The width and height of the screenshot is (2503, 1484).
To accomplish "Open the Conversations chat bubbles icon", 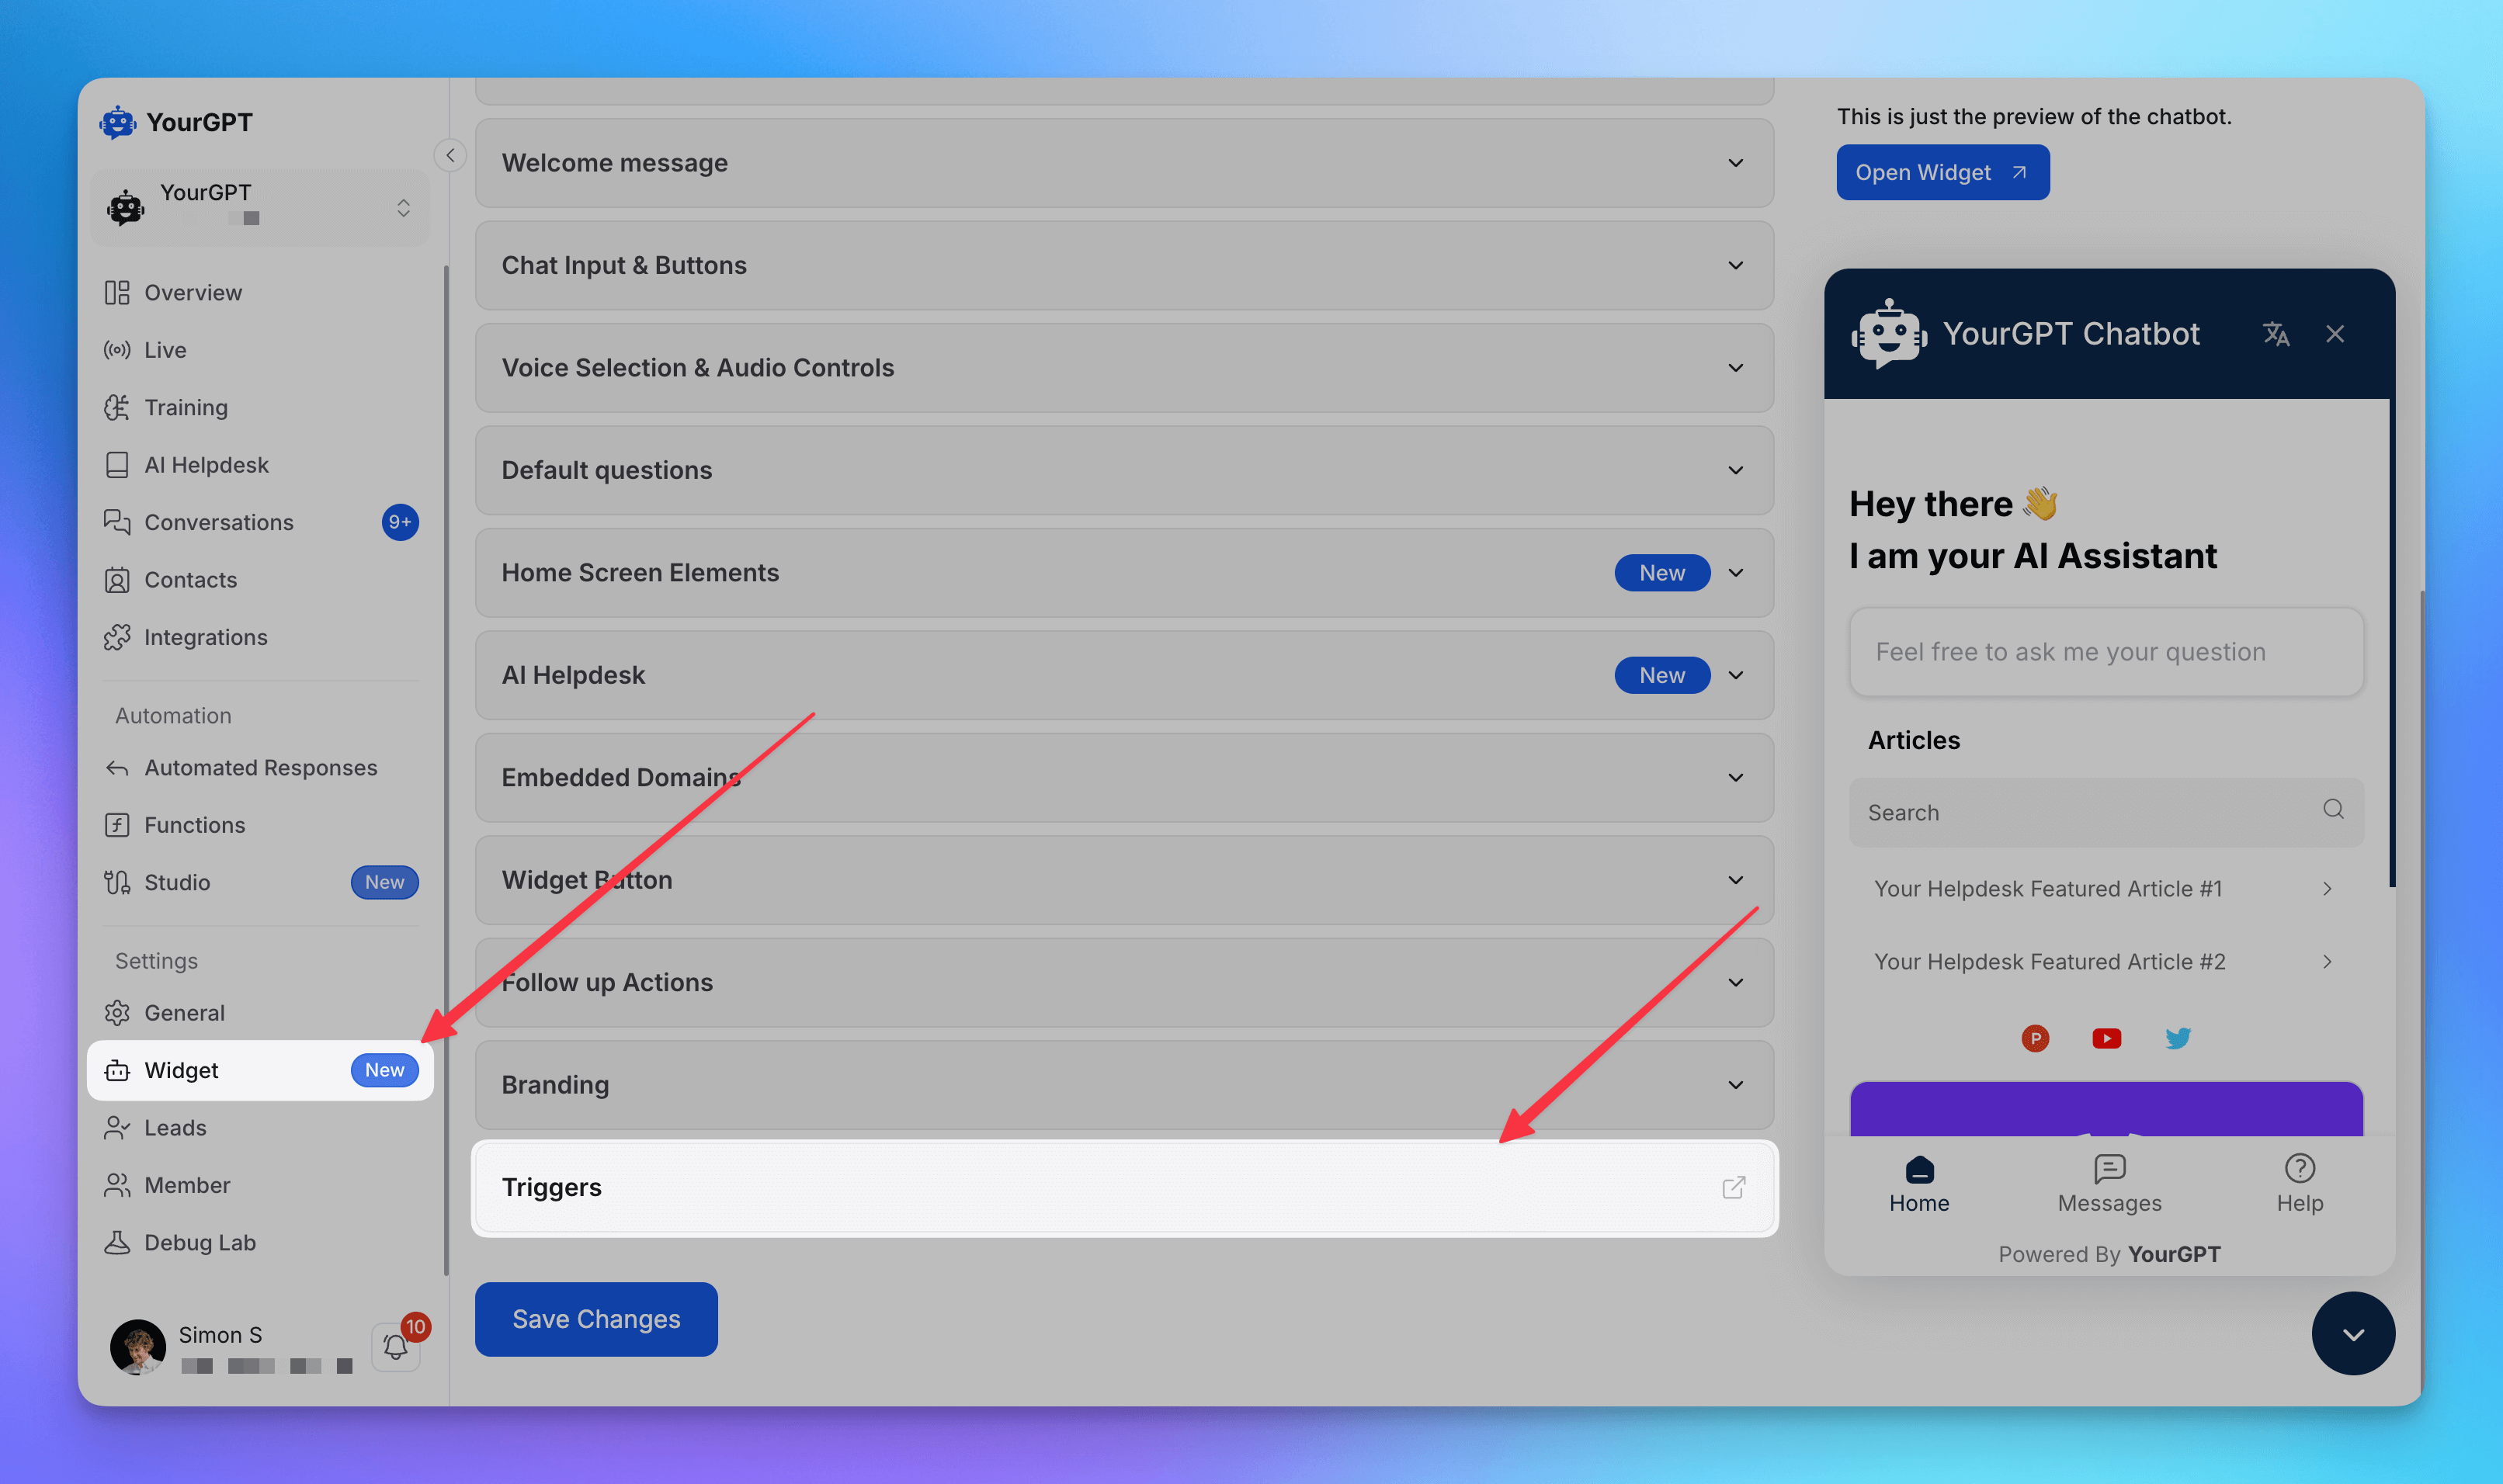I will pos(117,522).
